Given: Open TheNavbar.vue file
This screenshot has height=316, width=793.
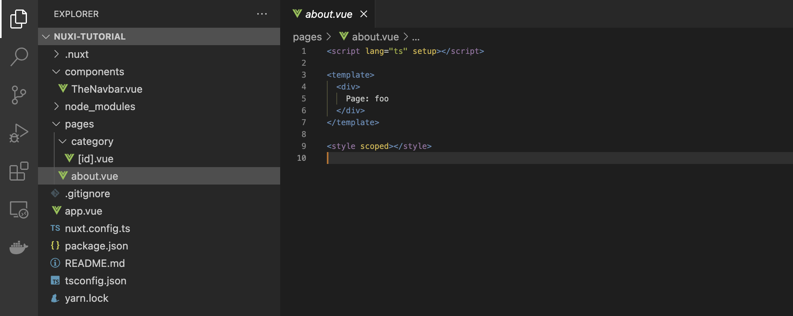Looking at the screenshot, I should pyautogui.click(x=106, y=89).
